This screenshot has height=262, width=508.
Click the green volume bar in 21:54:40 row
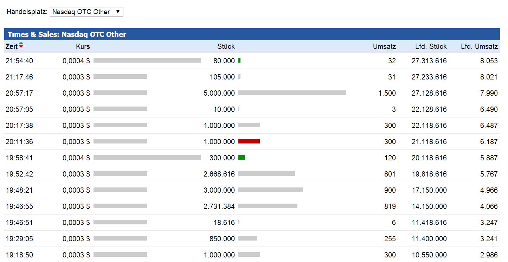239,60
